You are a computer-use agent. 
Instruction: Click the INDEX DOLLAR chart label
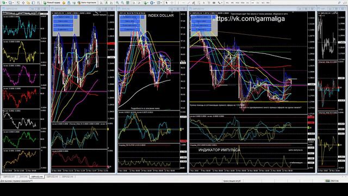(x=161, y=16)
